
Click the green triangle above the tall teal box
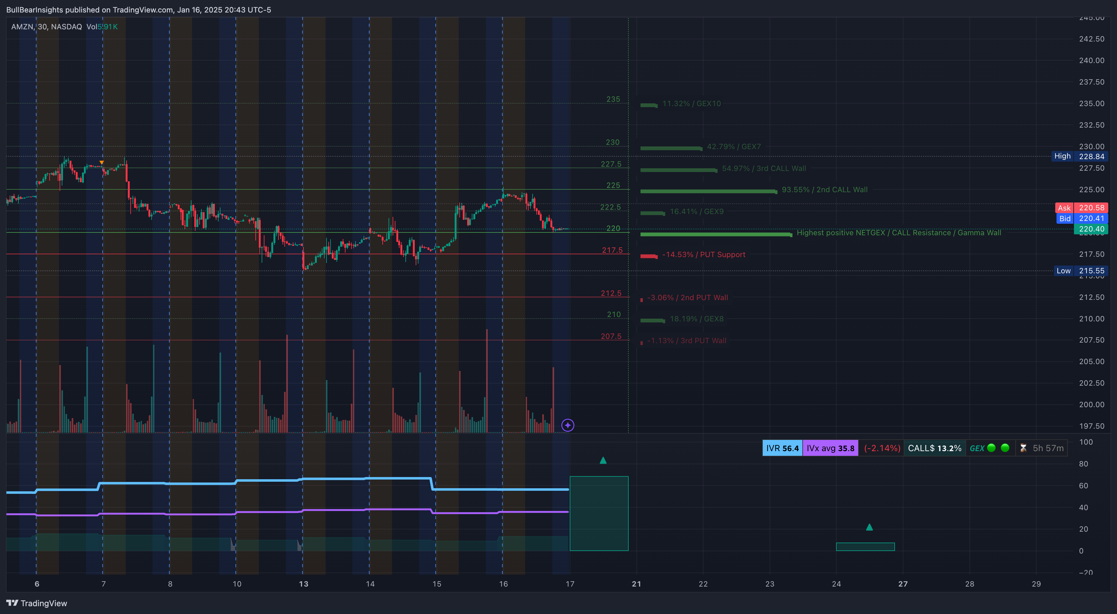[x=603, y=460]
